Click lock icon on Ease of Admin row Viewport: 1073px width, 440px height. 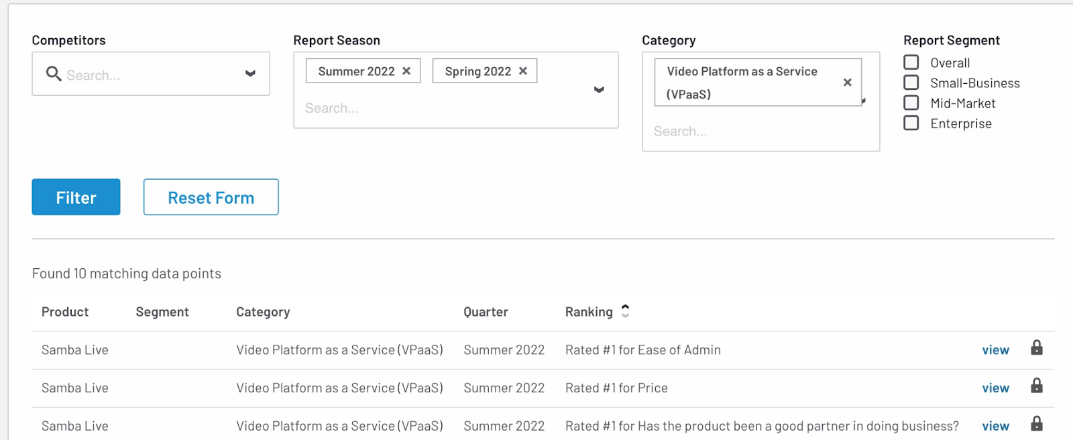click(x=1037, y=347)
